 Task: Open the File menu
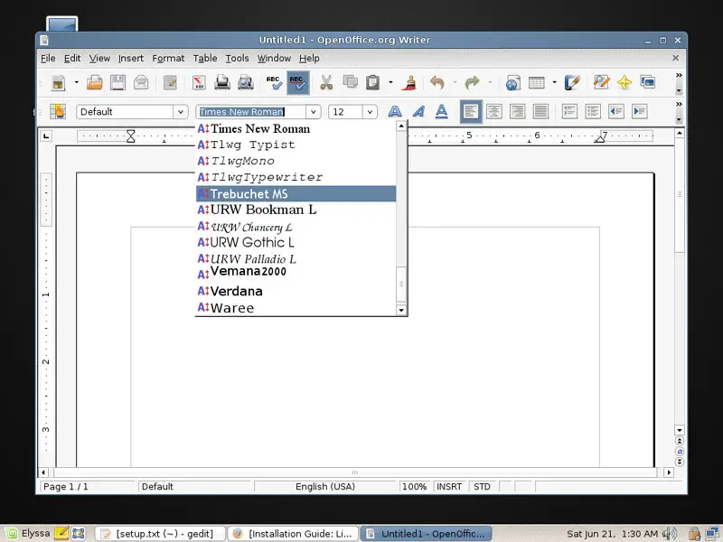(x=48, y=58)
